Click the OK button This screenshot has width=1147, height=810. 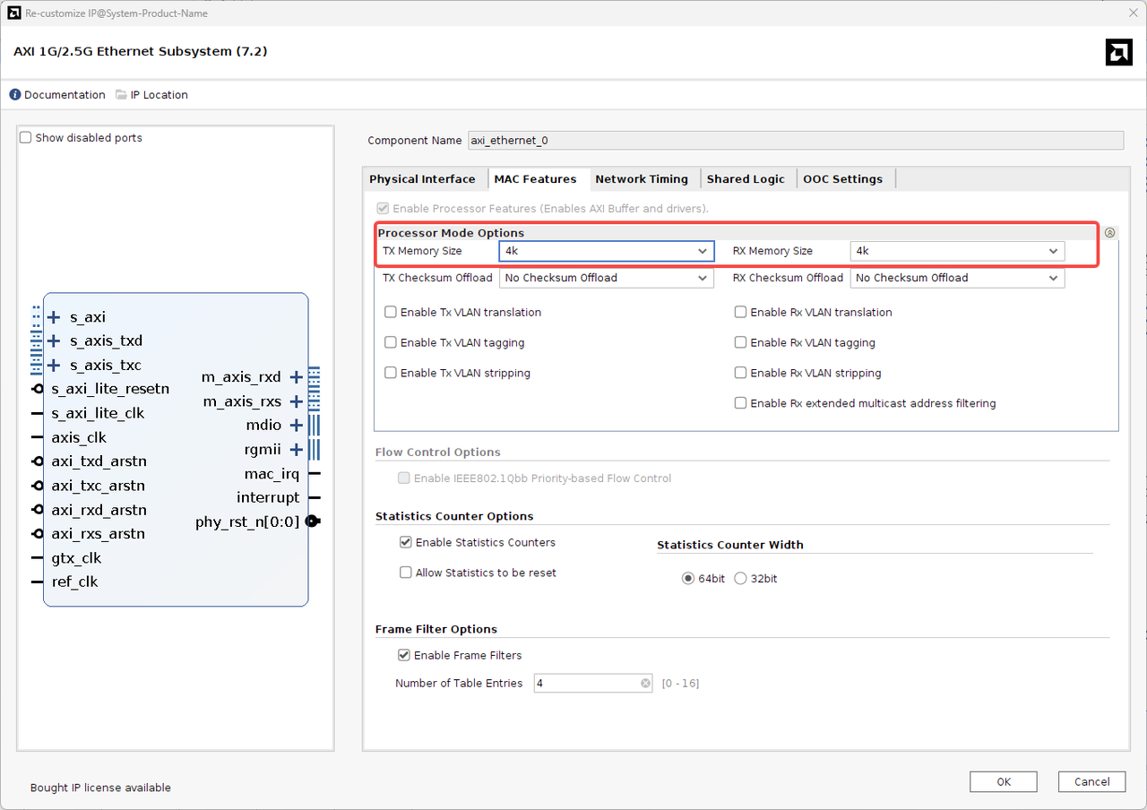(x=1003, y=782)
